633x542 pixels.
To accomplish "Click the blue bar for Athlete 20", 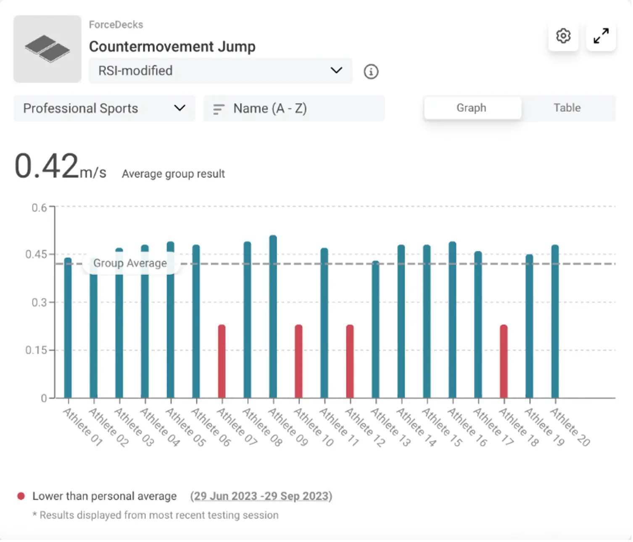I will click(x=555, y=321).
